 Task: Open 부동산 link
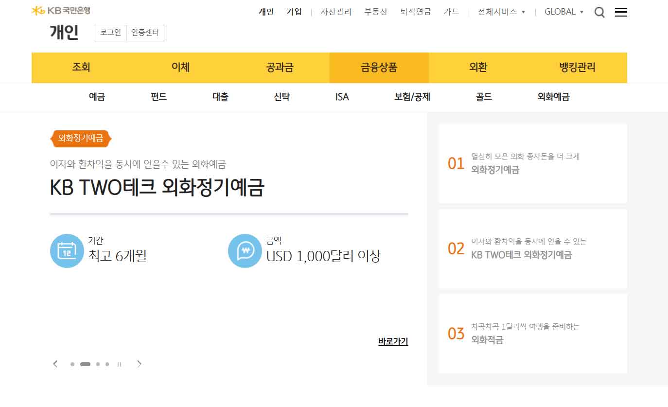pos(376,12)
